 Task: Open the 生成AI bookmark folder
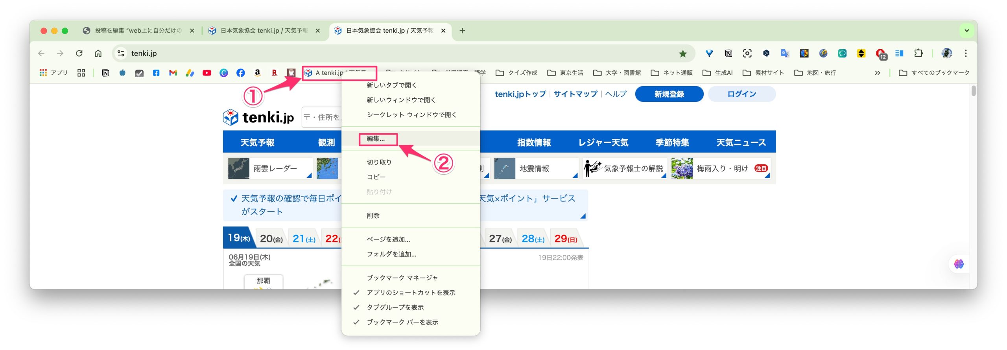[718, 73]
